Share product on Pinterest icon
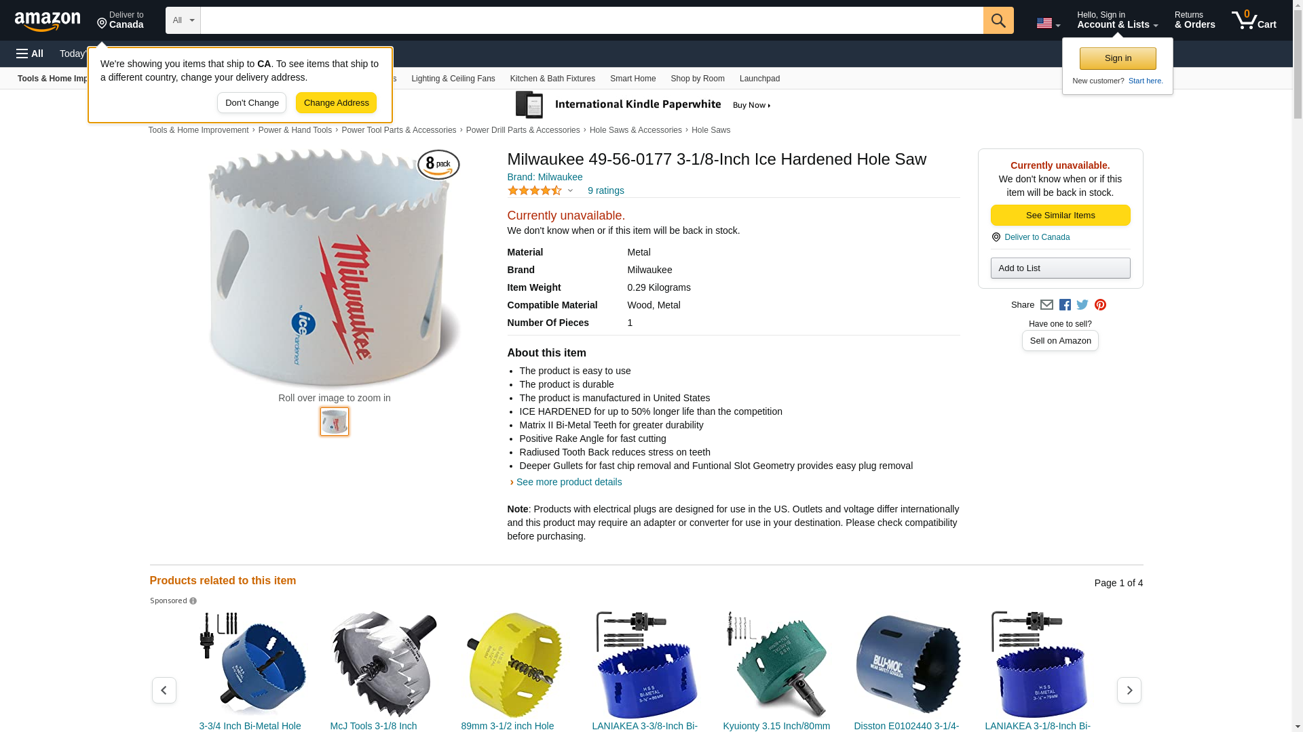The image size is (1303, 732). (x=1100, y=305)
